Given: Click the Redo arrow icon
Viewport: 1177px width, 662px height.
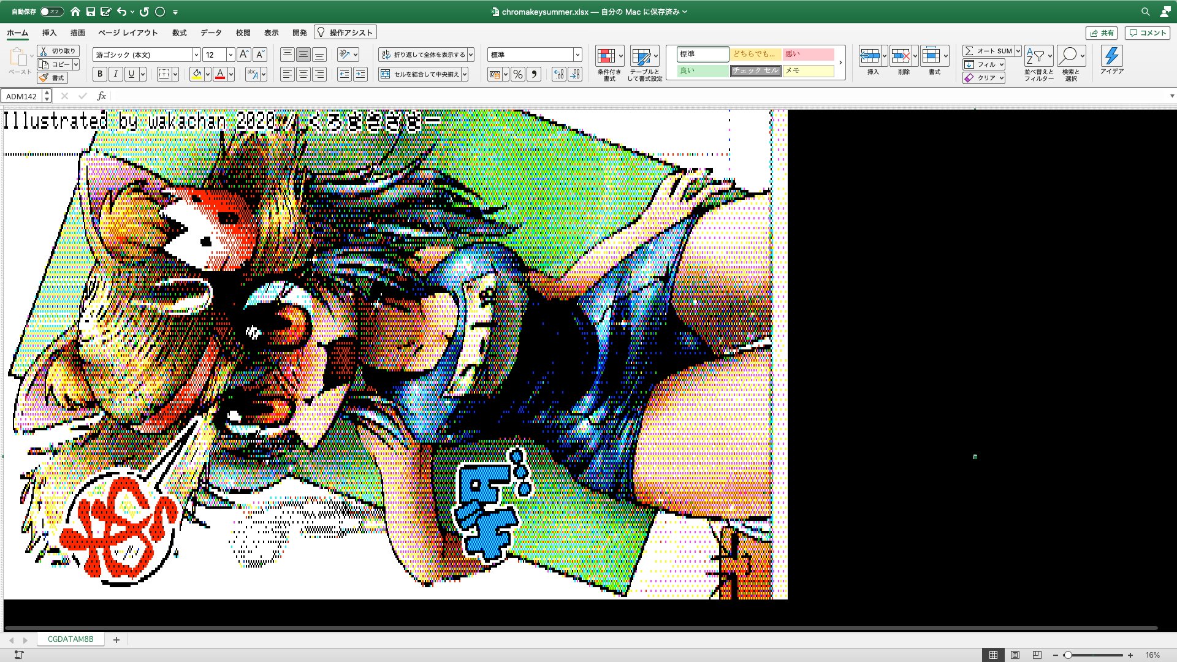Looking at the screenshot, I should click(144, 12).
